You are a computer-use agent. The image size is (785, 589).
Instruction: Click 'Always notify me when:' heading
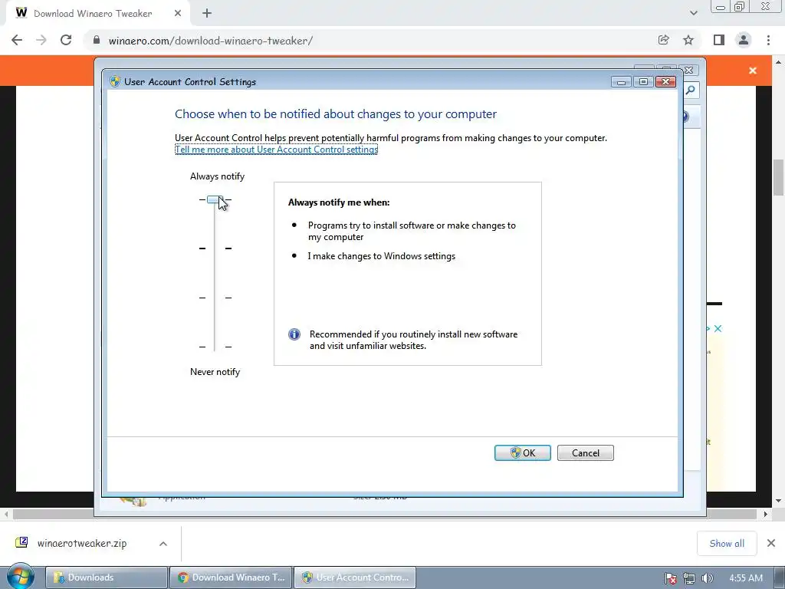[x=338, y=202]
